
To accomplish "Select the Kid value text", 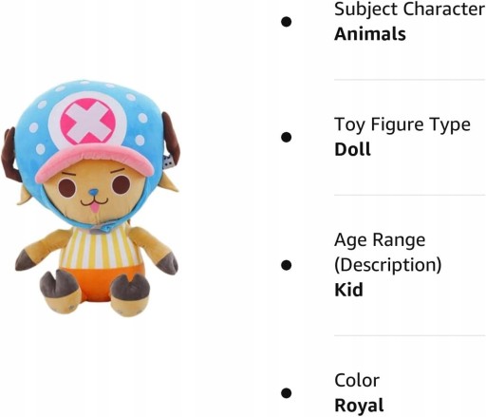I will coord(348,290).
